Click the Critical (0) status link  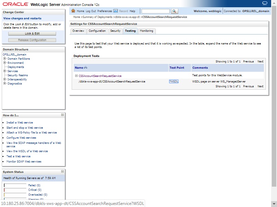point(35,190)
